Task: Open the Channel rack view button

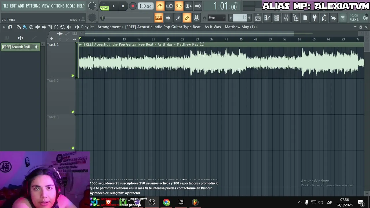Action: [x=277, y=18]
